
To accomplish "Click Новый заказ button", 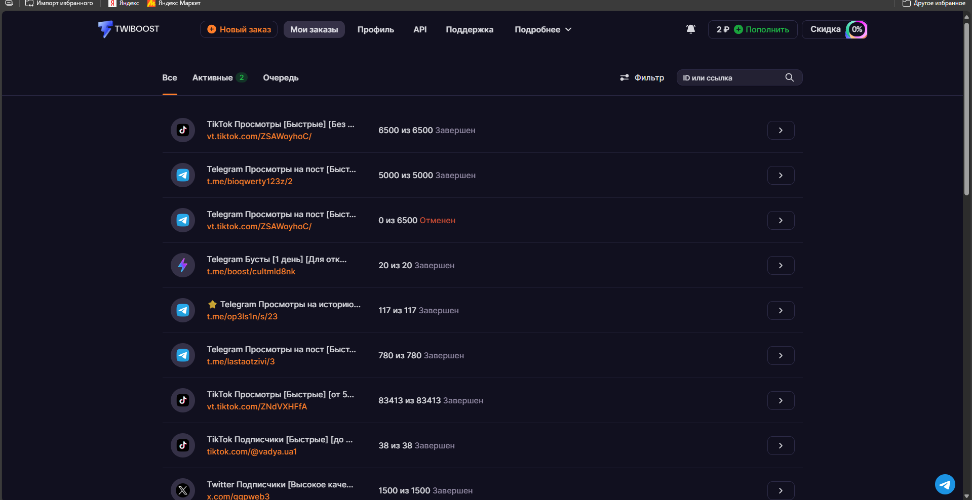I will click(239, 29).
